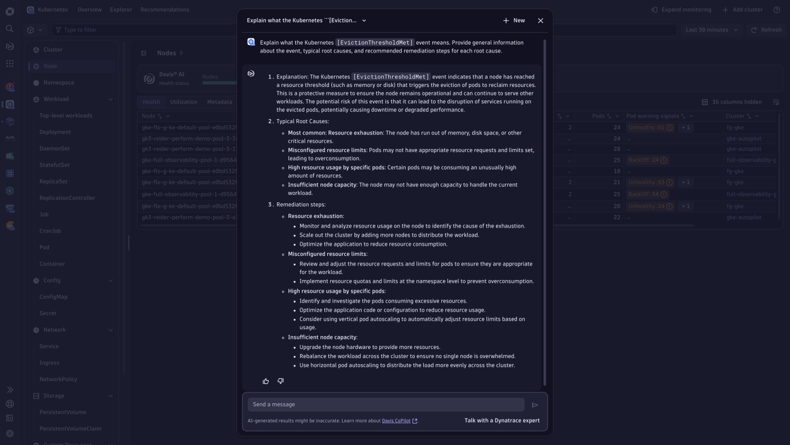Screen dimensions: 790x445
Task: Open Top-level workloads in the sidebar
Action: [65, 116]
